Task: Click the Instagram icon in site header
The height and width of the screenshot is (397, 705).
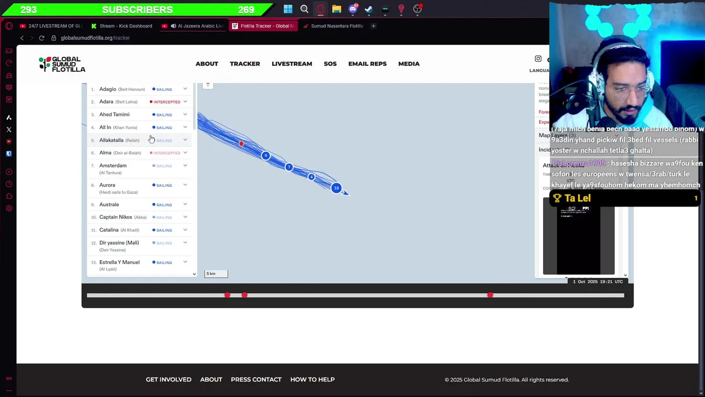Action: pyautogui.click(x=538, y=59)
